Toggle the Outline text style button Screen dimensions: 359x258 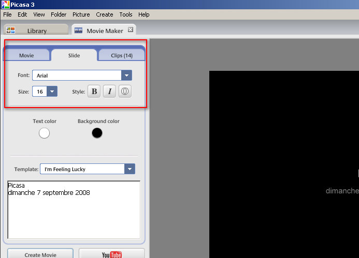125,92
